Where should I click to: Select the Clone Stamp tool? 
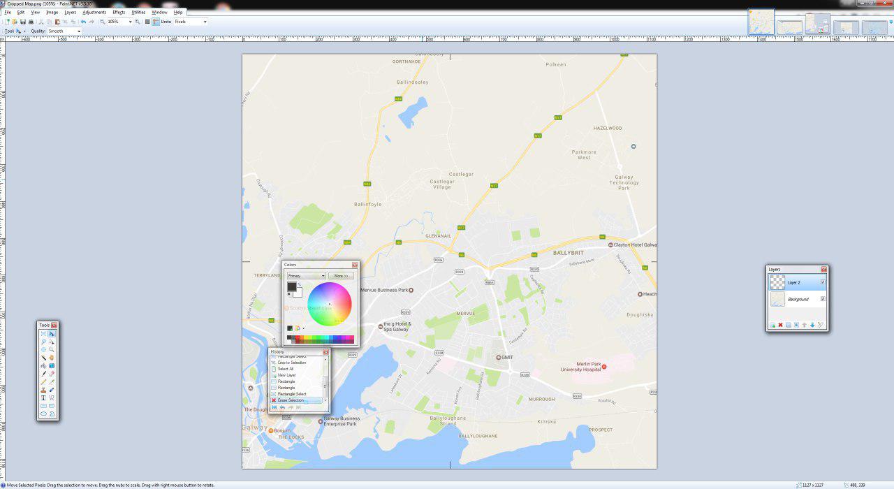pyautogui.click(x=43, y=390)
